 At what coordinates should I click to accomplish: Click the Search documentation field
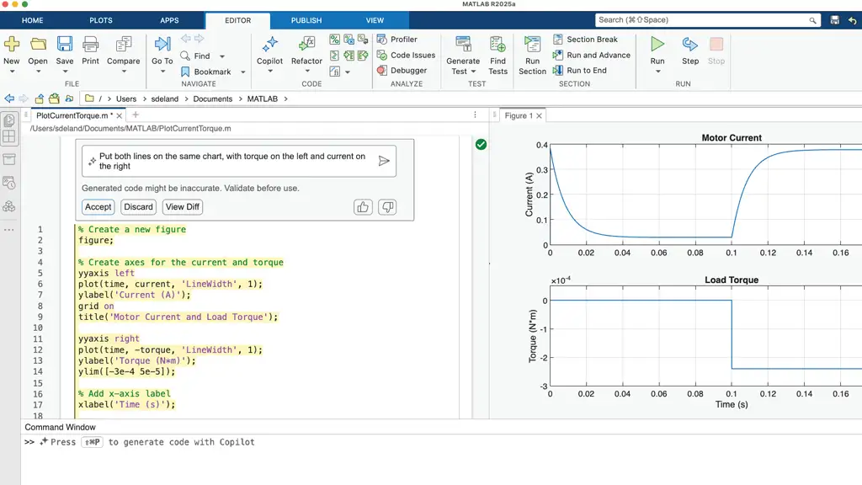tap(703, 20)
